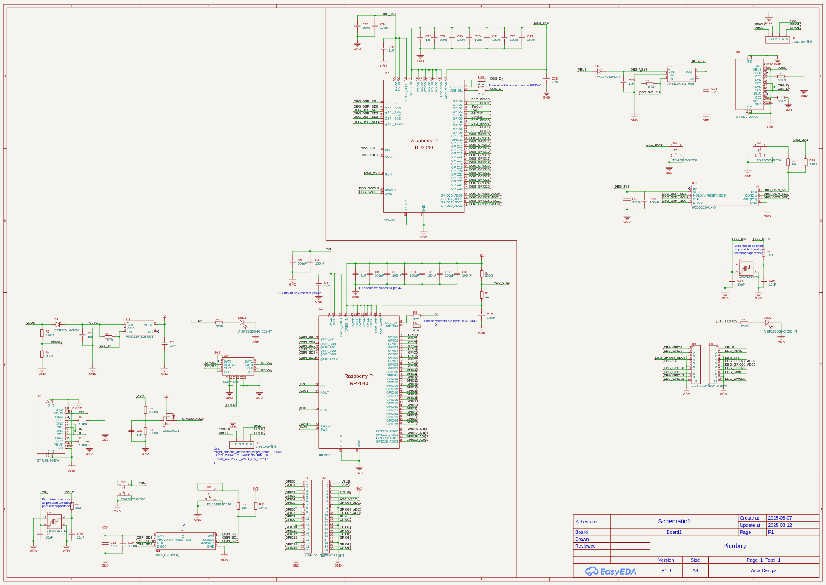Click the R19 10kΩ resistor symbol

pos(805,162)
